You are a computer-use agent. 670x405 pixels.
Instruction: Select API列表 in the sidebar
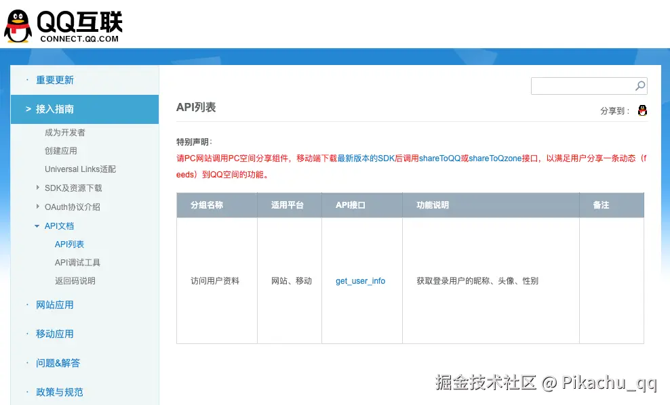tap(69, 244)
